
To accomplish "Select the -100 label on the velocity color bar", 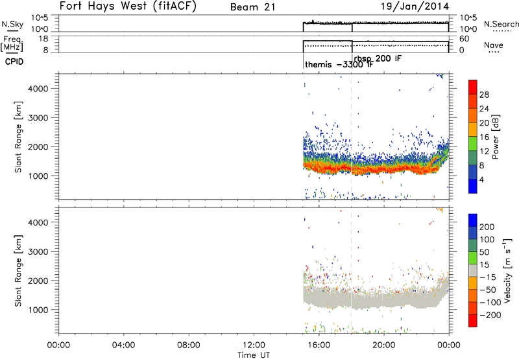I will [490, 303].
